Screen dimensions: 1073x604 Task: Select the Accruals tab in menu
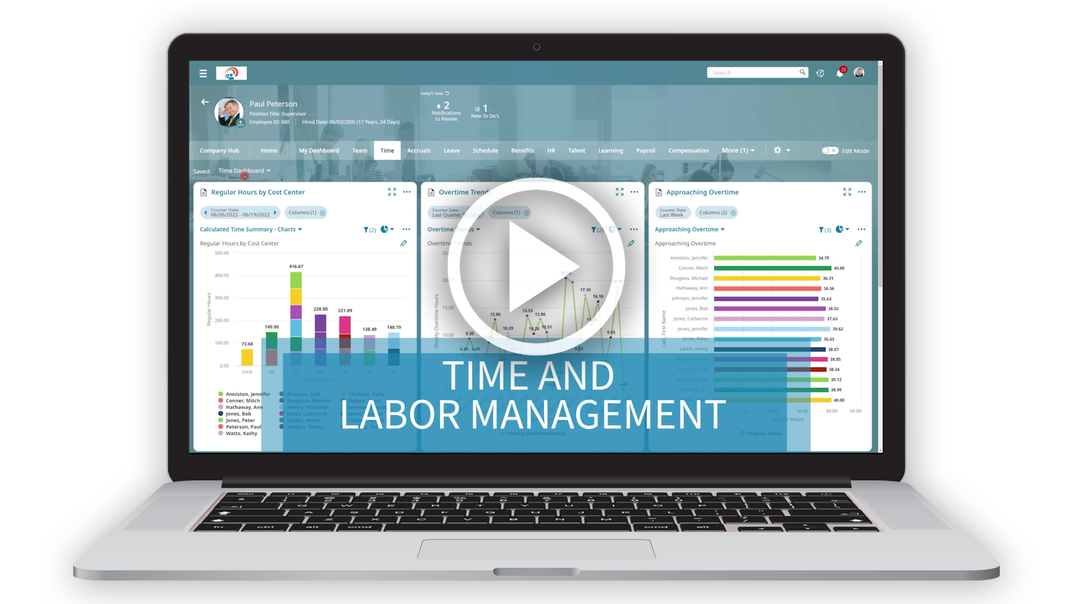click(x=416, y=150)
